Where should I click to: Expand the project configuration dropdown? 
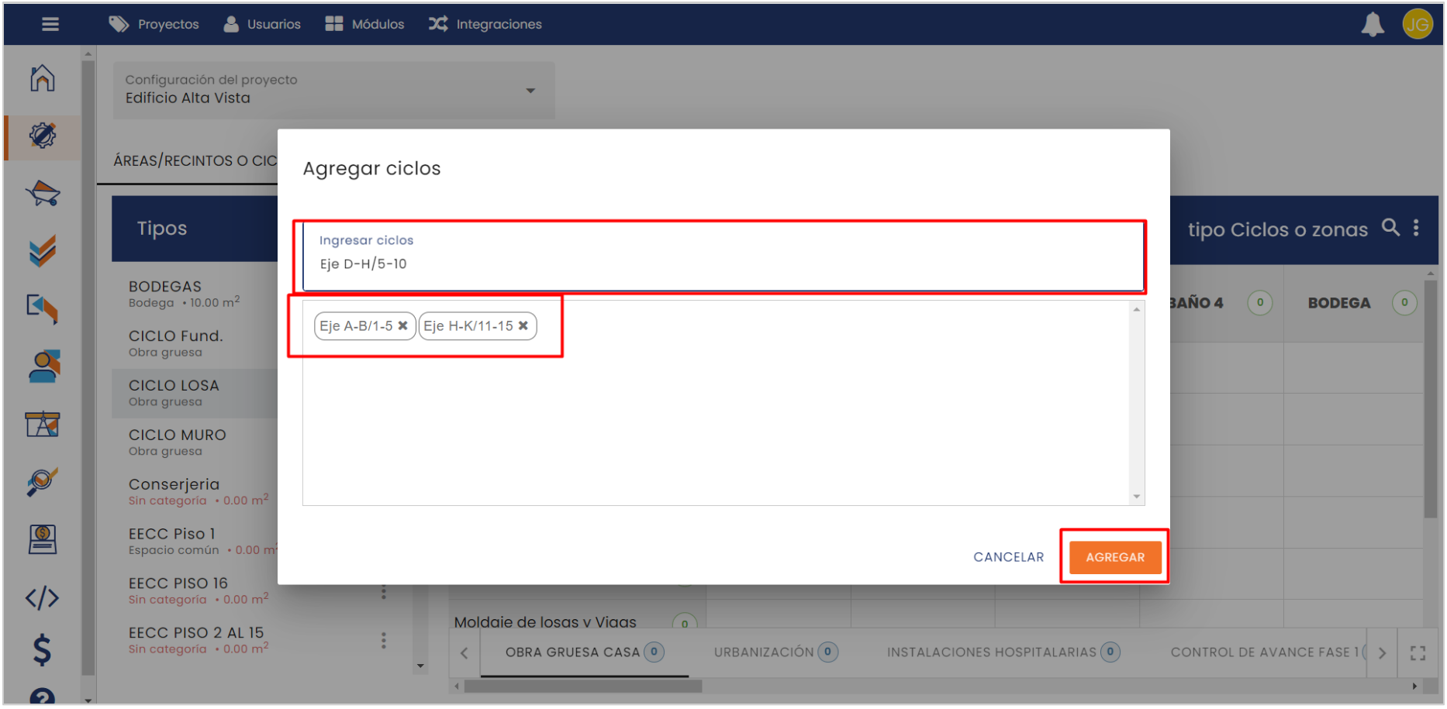click(530, 91)
